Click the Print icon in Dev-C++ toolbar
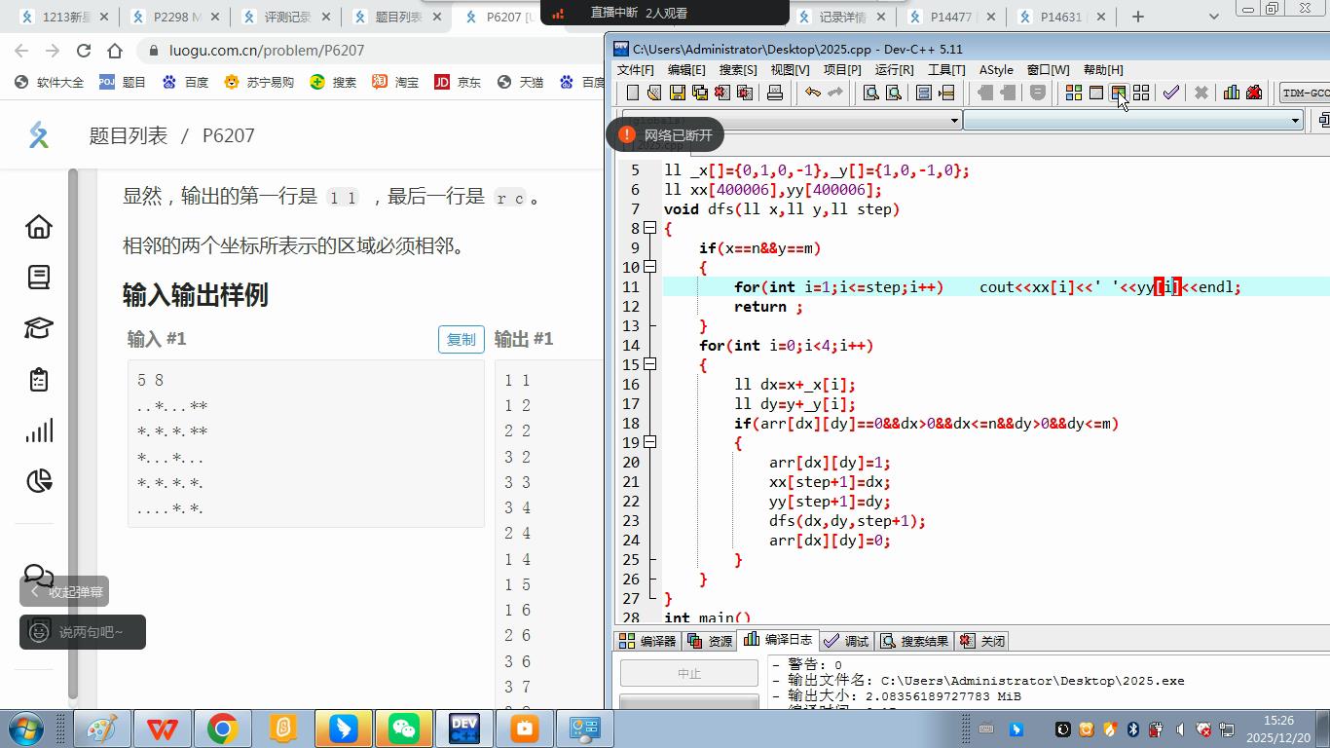 (775, 93)
